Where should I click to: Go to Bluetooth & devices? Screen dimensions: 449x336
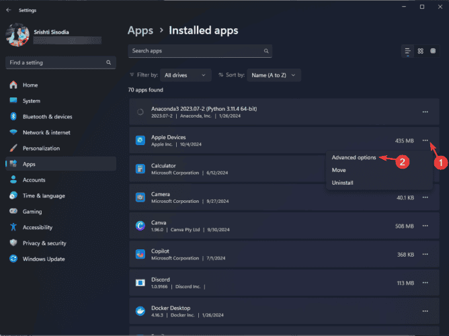point(60,116)
